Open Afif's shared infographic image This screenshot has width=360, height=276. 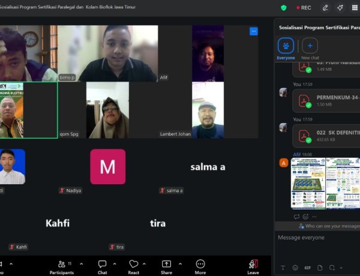[325, 183]
